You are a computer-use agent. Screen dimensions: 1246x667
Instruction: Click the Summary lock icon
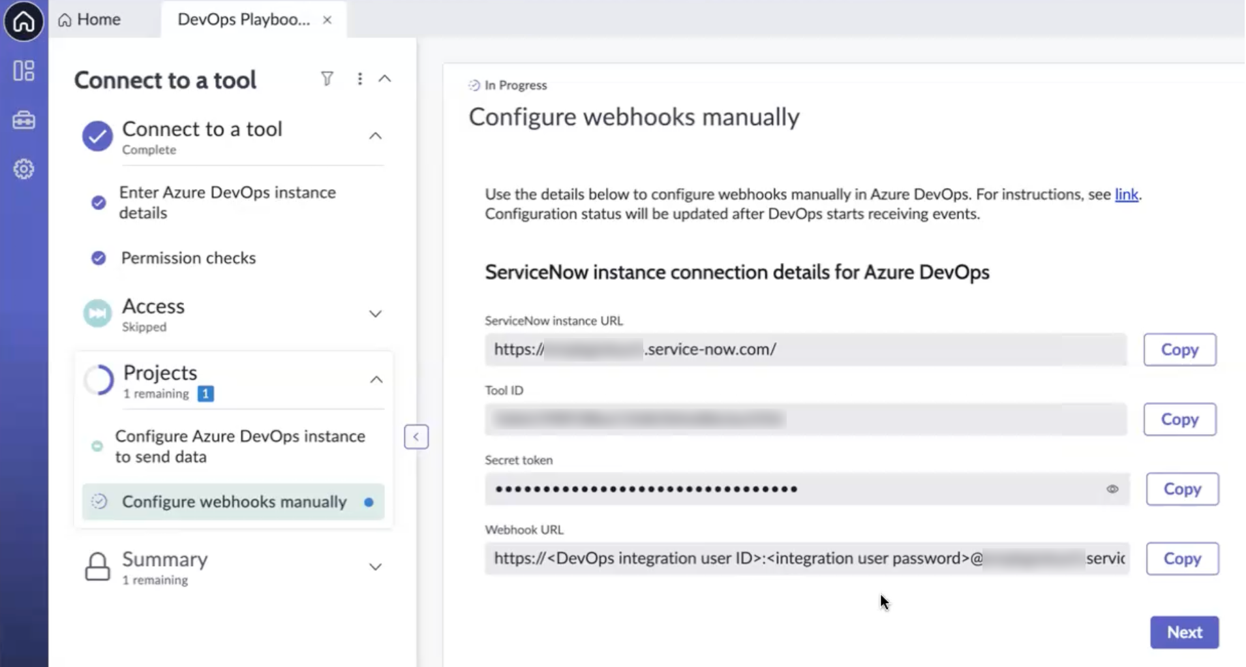(x=97, y=566)
